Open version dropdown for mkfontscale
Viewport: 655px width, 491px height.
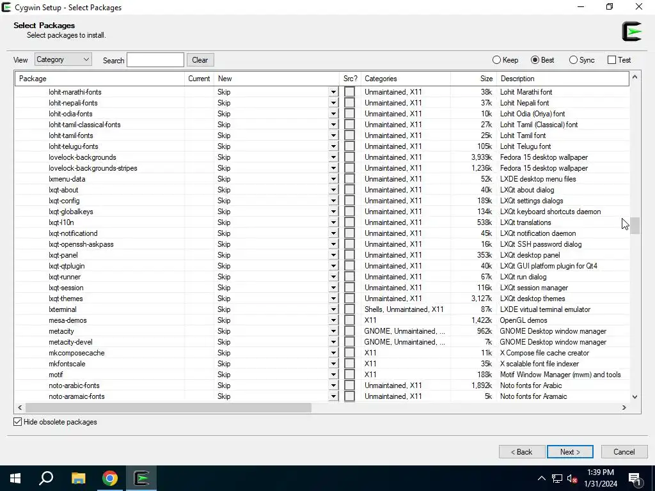pos(333,364)
